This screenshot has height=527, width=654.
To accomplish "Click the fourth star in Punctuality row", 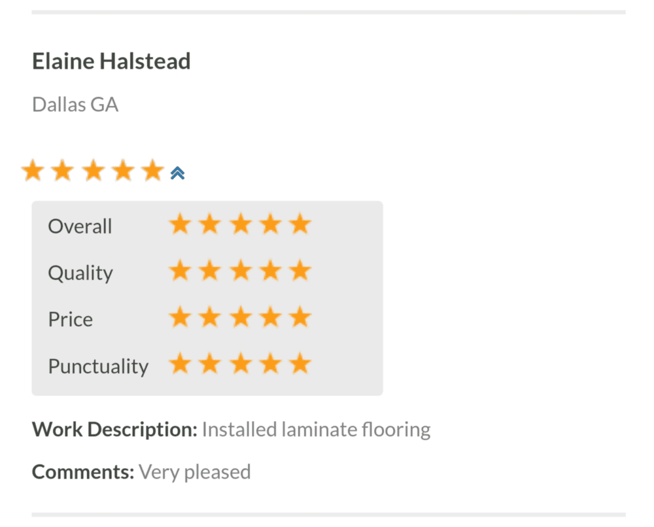I will point(270,364).
